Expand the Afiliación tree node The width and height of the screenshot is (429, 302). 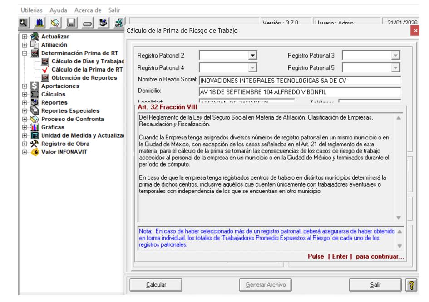[25, 45]
